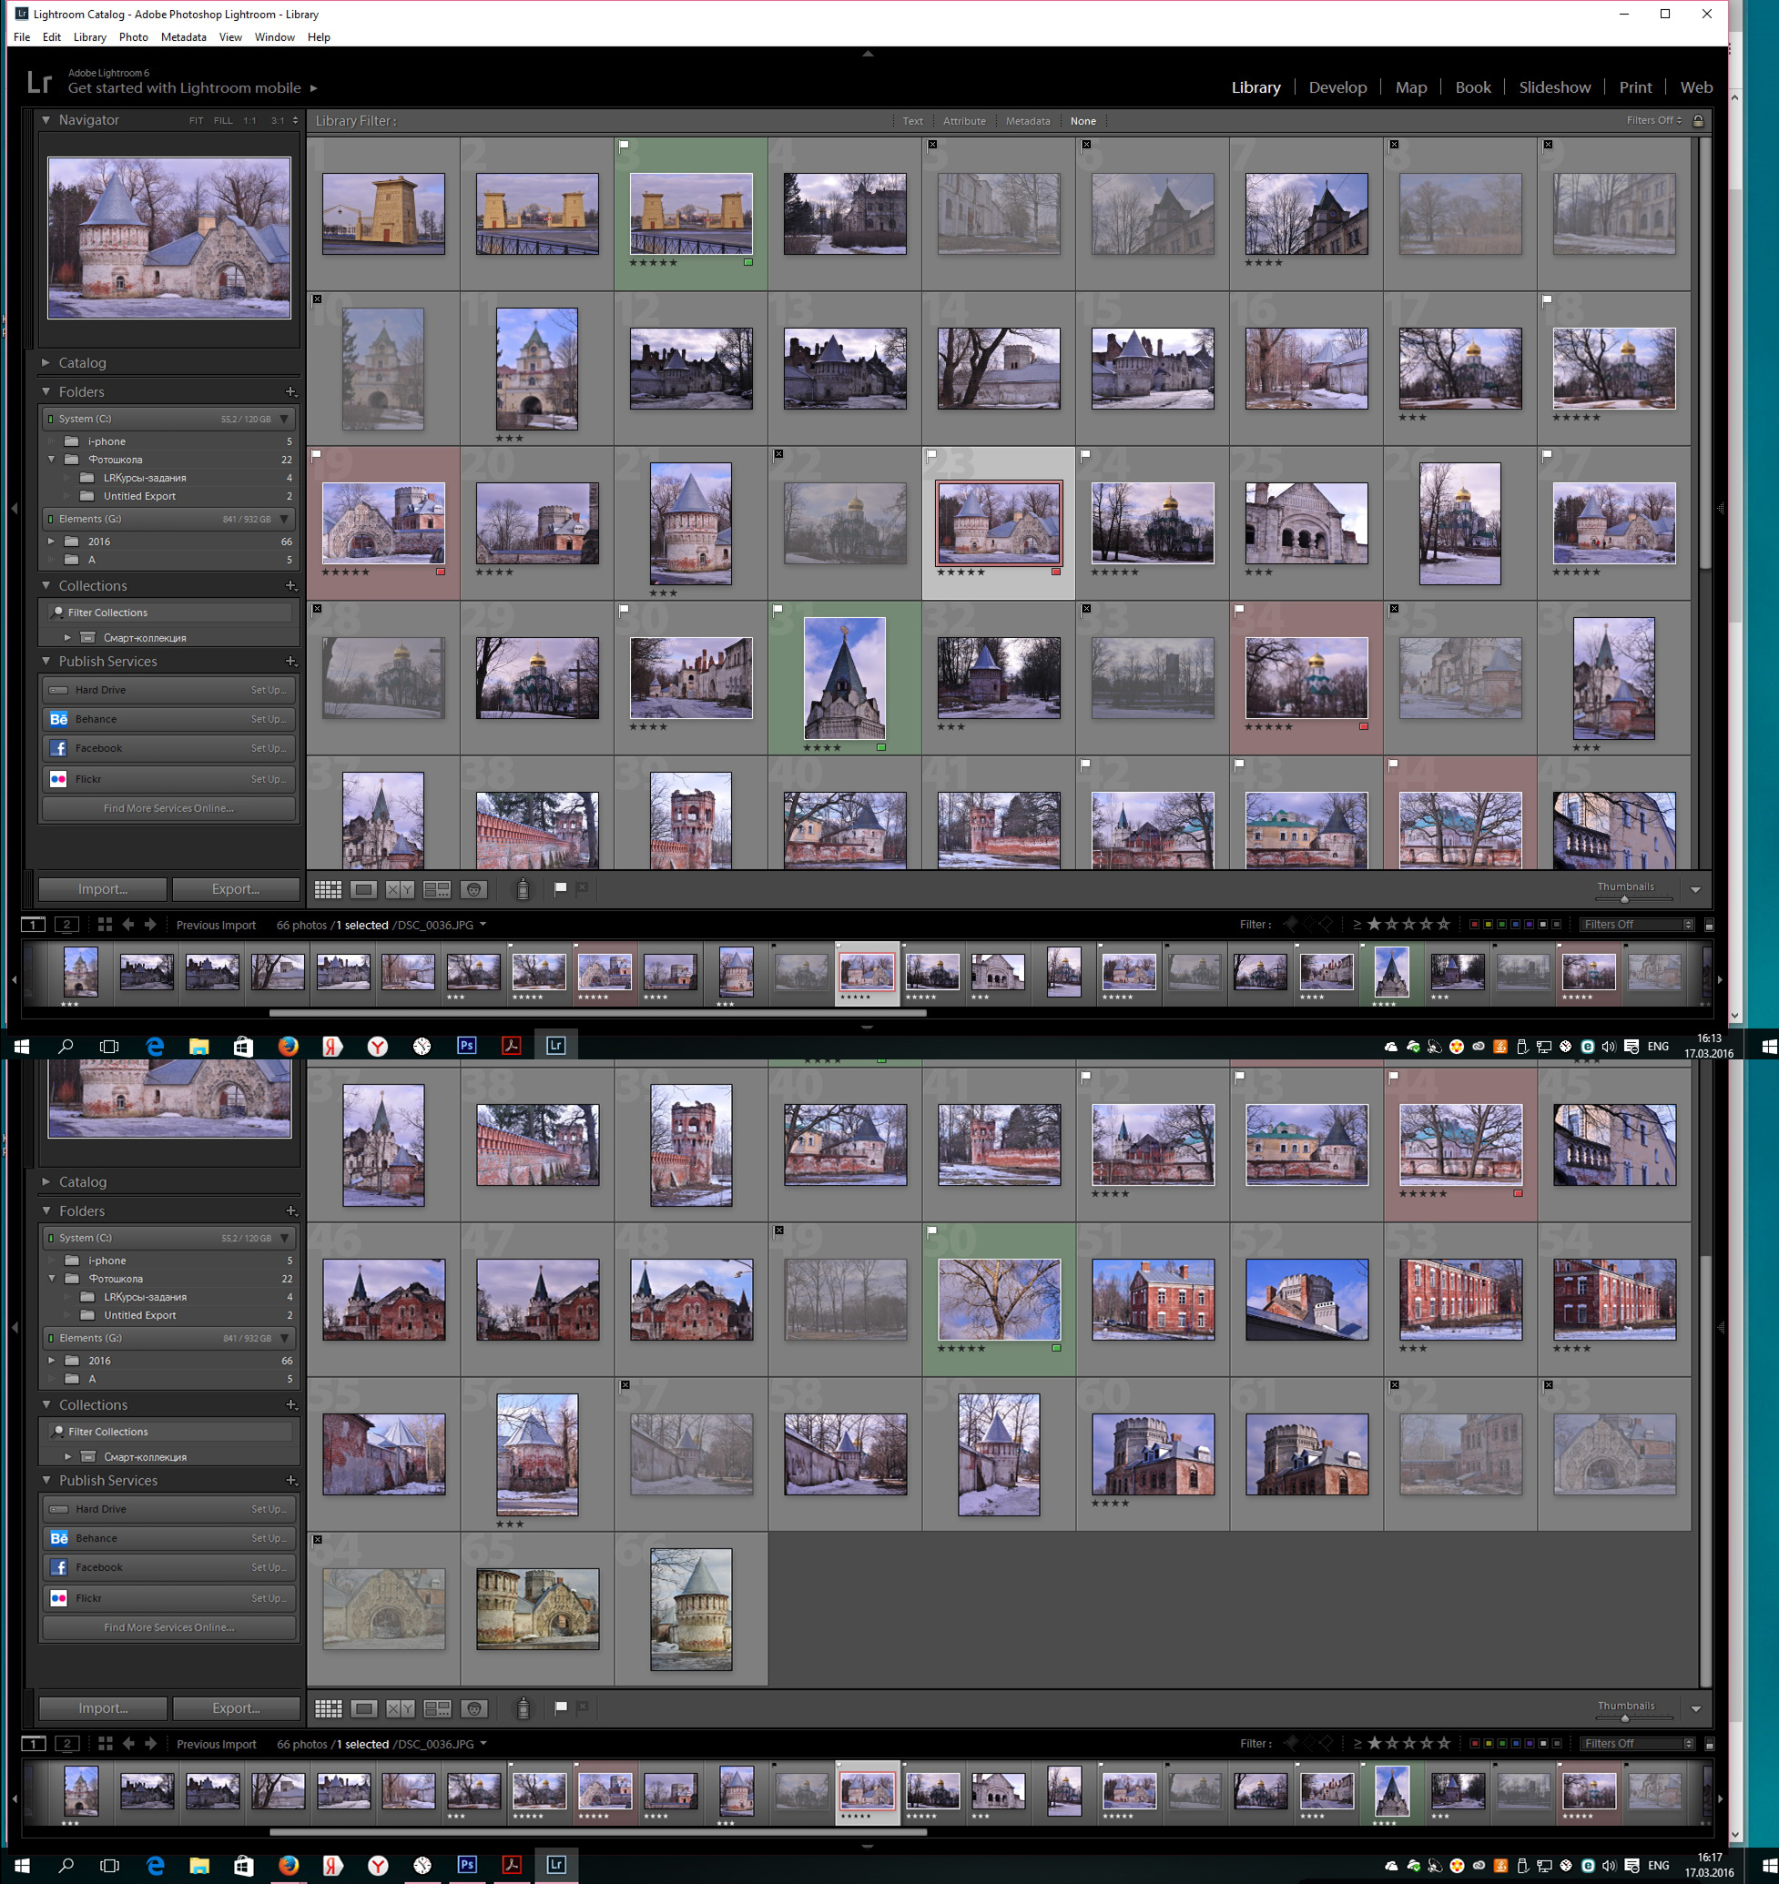Switch to Loupe view in the upper toolbar
The image size is (1779, 1884).
point(364,889)
